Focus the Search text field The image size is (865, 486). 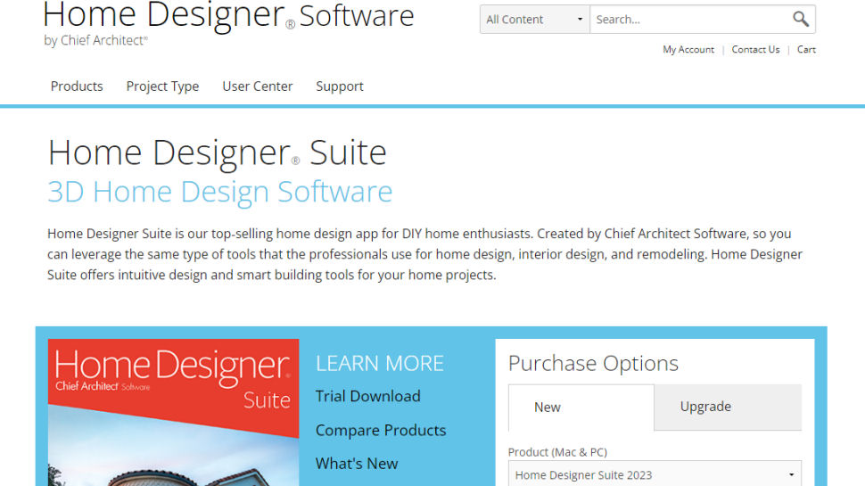point(691,20)
